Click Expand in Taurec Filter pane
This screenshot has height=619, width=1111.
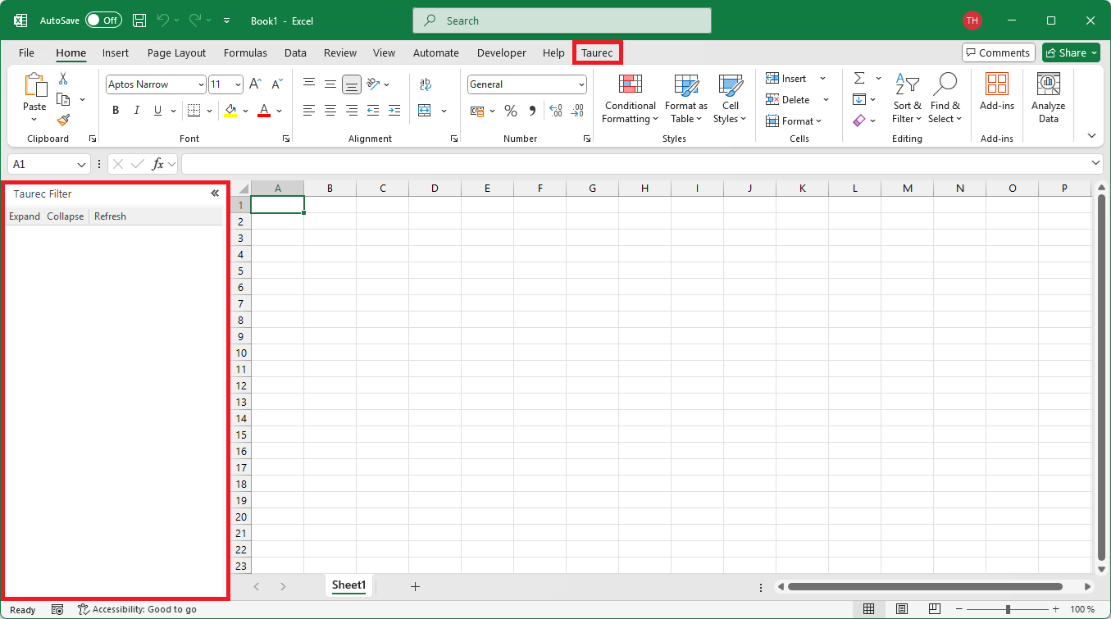click(x=25, y=216)
